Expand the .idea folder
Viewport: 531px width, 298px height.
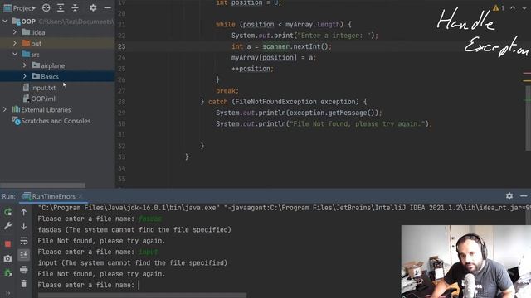(x=15, y=32)
